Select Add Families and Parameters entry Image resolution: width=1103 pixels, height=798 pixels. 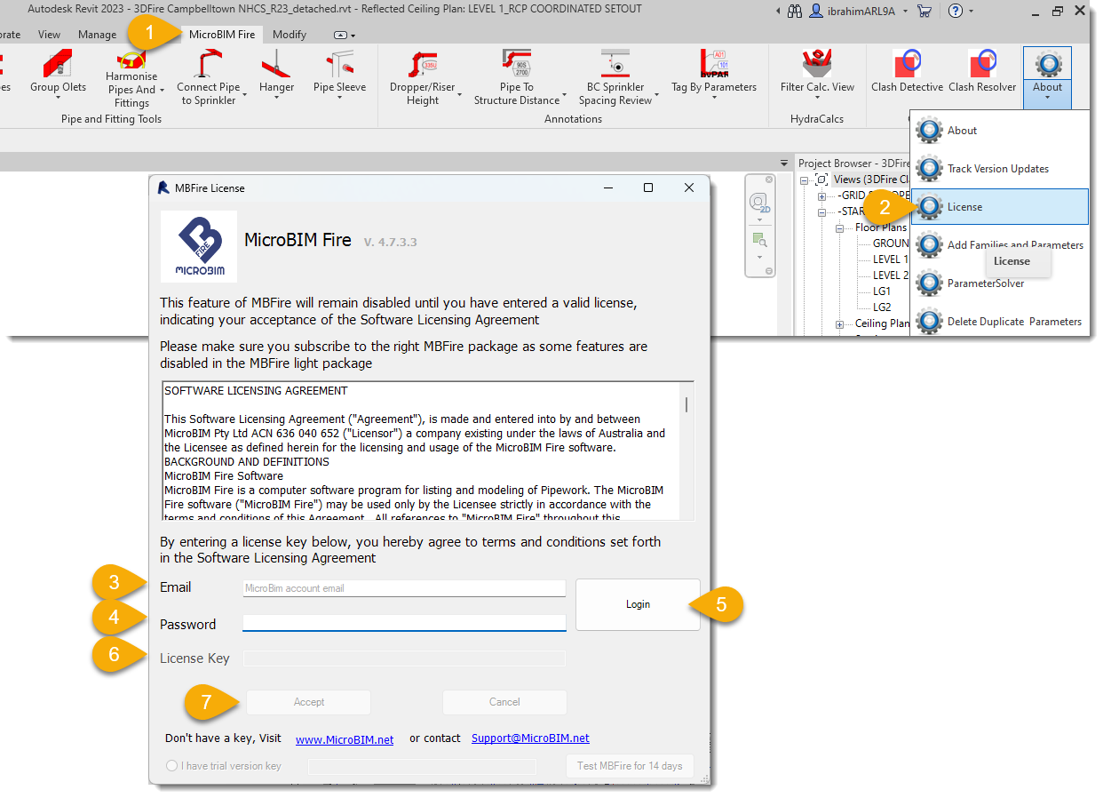point(998,245)
